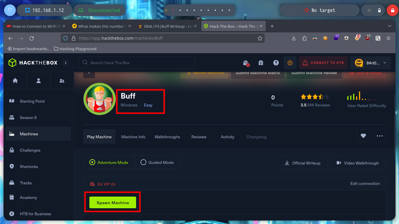This screenshot has width=399, height=224.
Task: Open the browser hamburger menu
Action: [388, 38]
